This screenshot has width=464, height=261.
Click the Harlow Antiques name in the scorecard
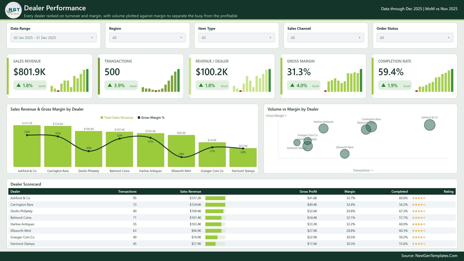pyautogui.click(x=22, y=224)
